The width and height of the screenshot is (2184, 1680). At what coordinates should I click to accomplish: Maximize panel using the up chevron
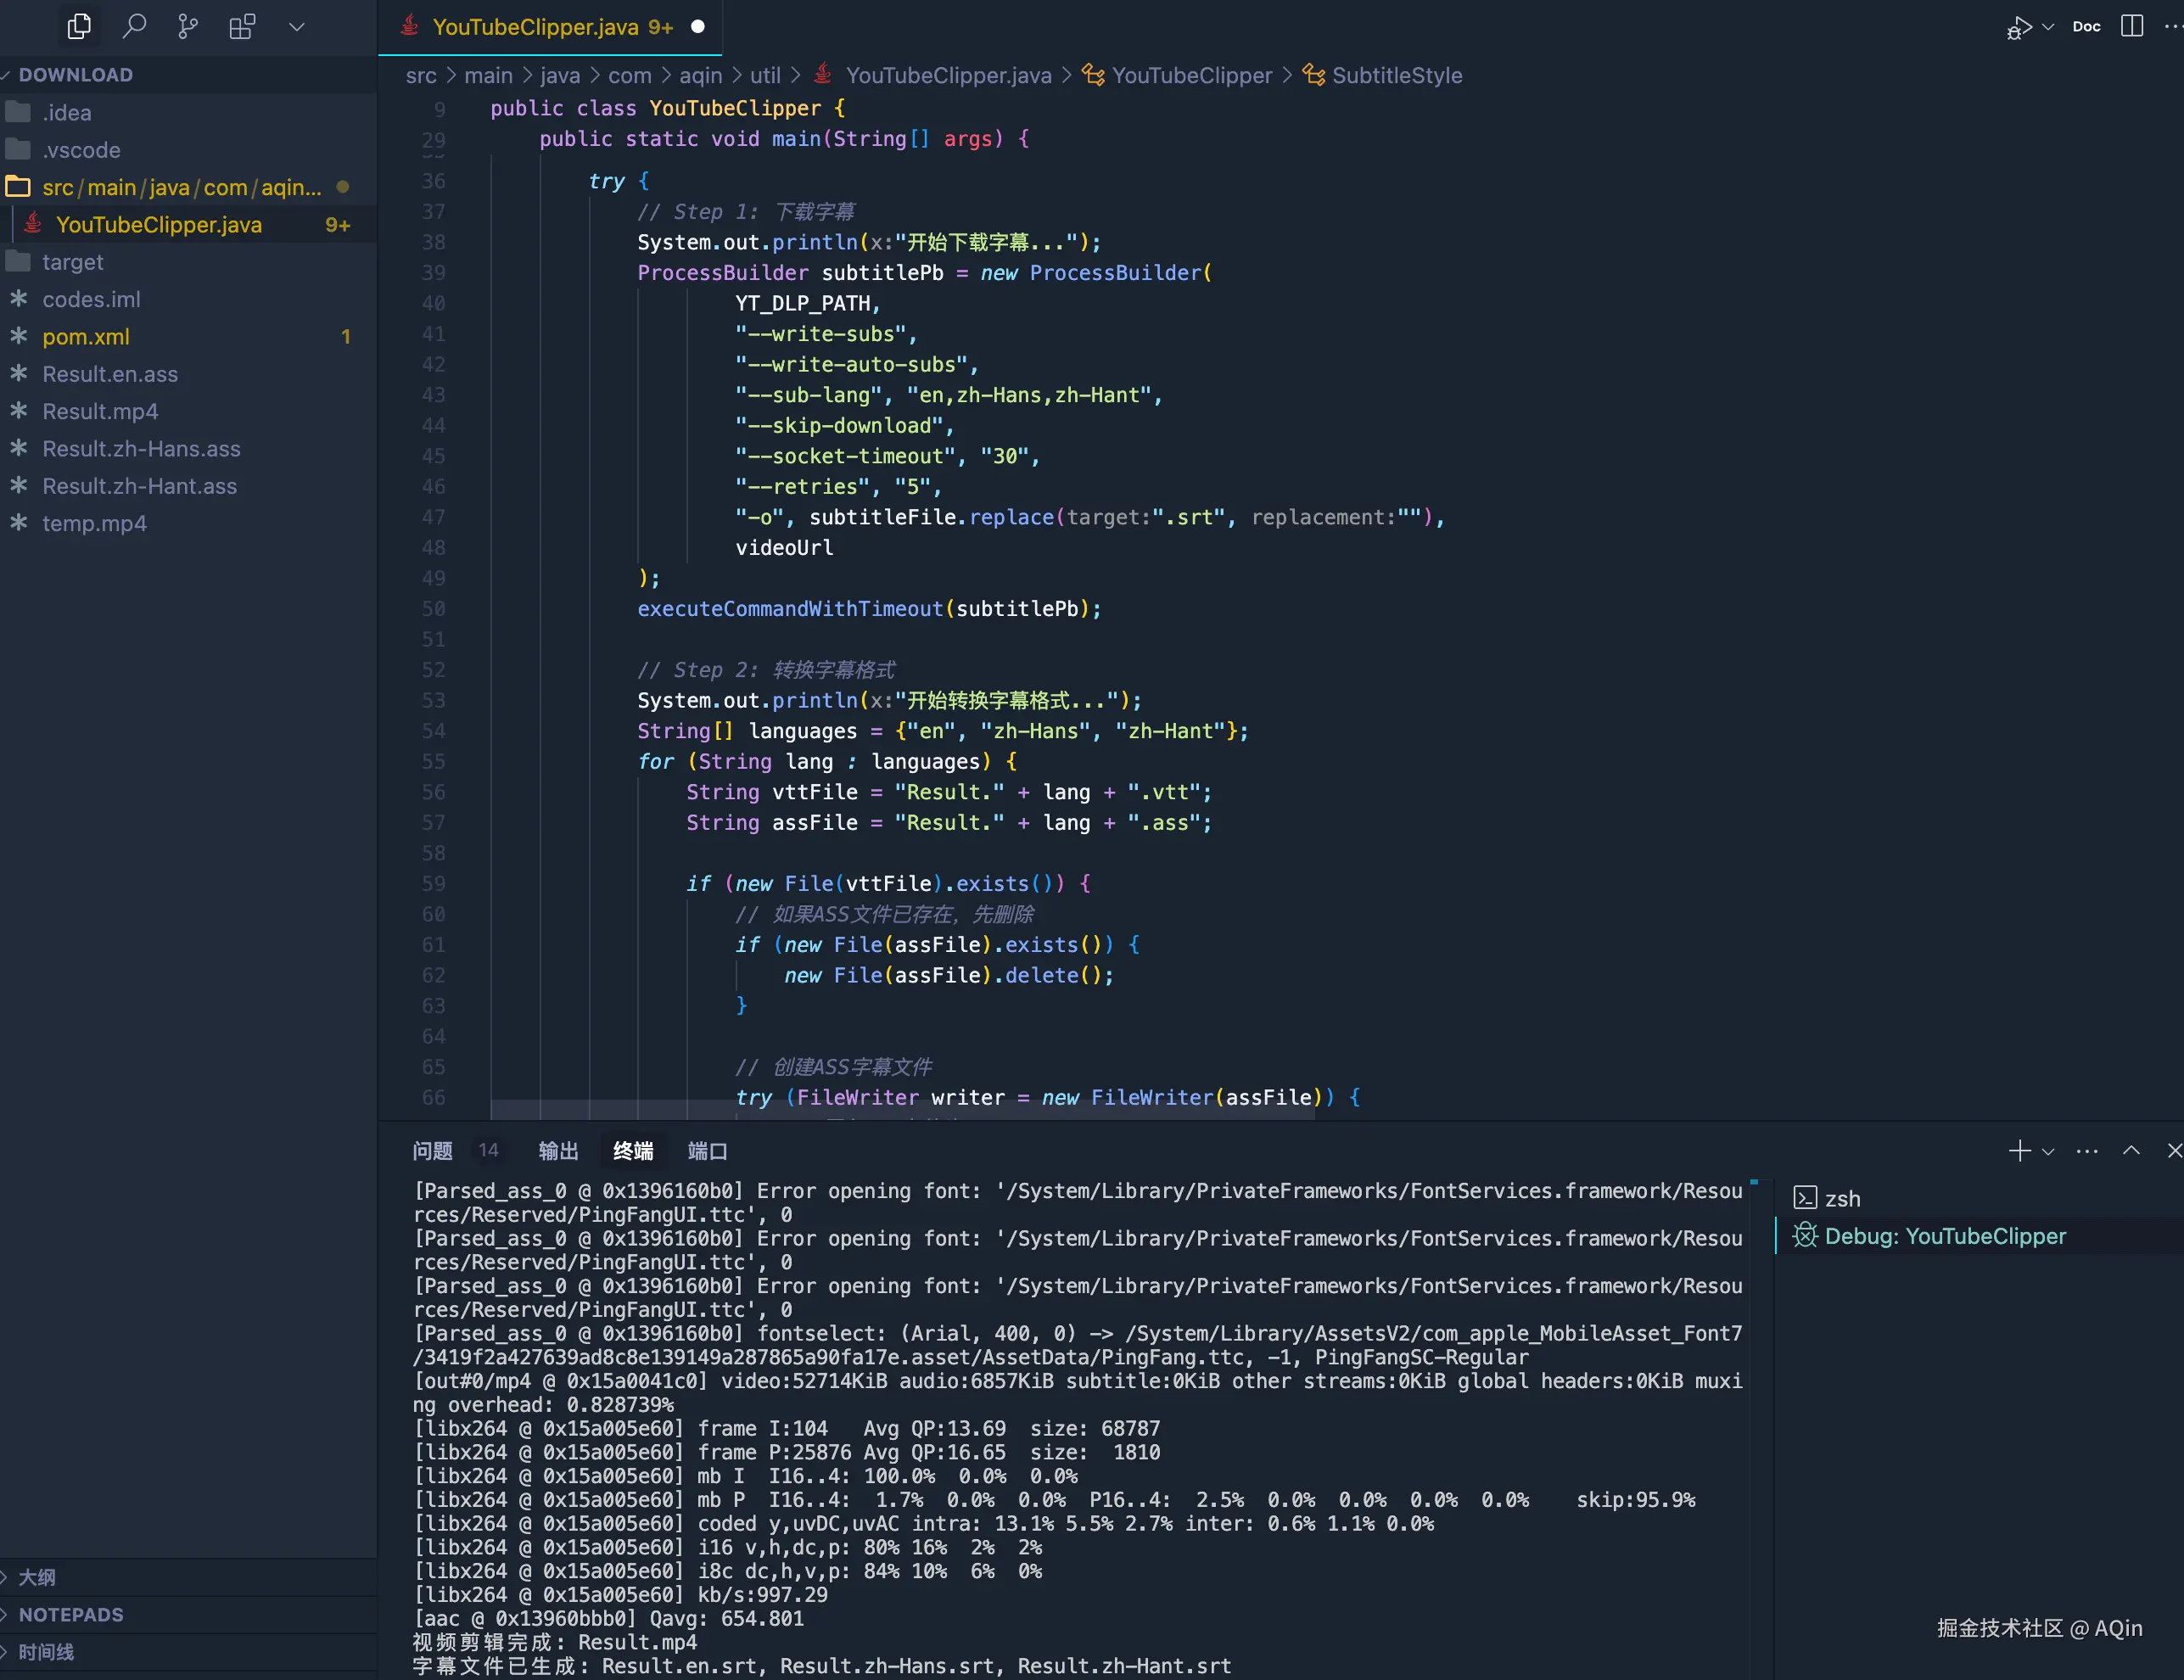tap(2131, 1151)
